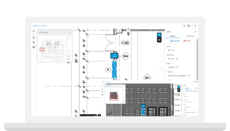
Task: Close the main sheet viewer
Action: click(195, 26)
